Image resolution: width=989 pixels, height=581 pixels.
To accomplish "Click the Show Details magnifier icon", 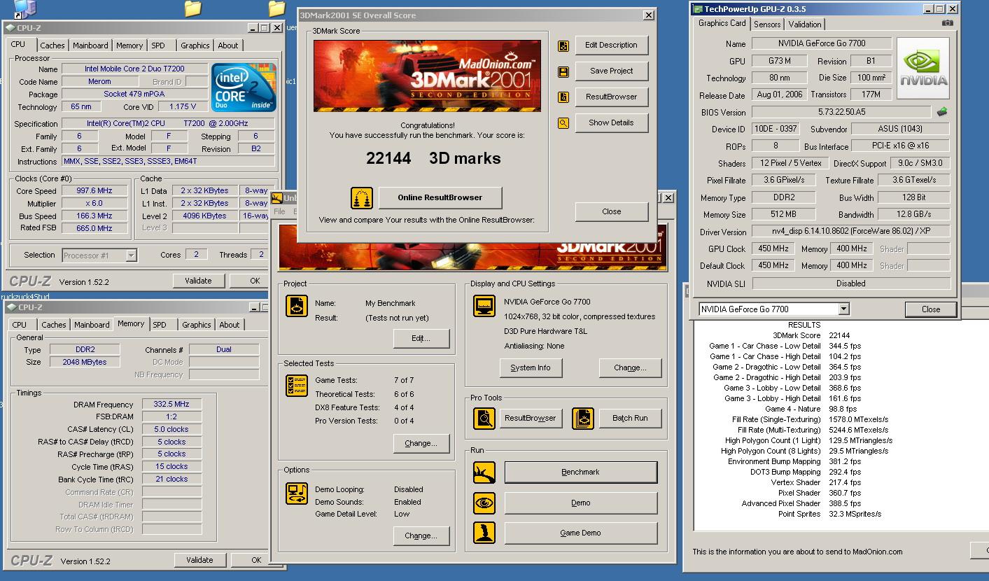I will [563, 123].
